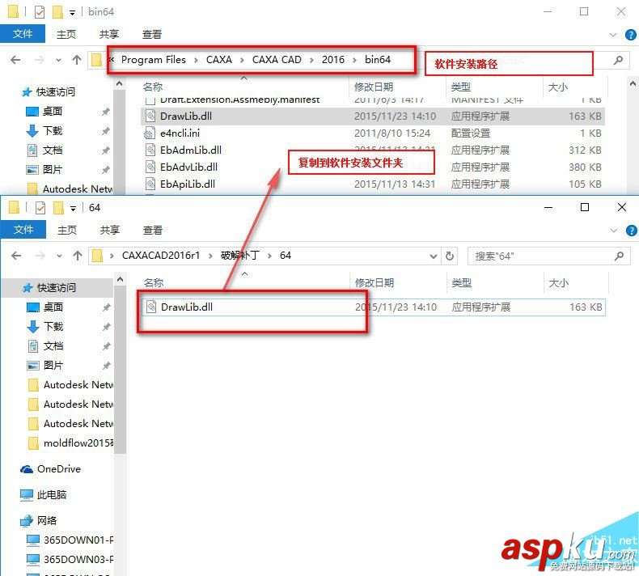Open the 共享 tab in the 64 window

(x=110, y=230)
